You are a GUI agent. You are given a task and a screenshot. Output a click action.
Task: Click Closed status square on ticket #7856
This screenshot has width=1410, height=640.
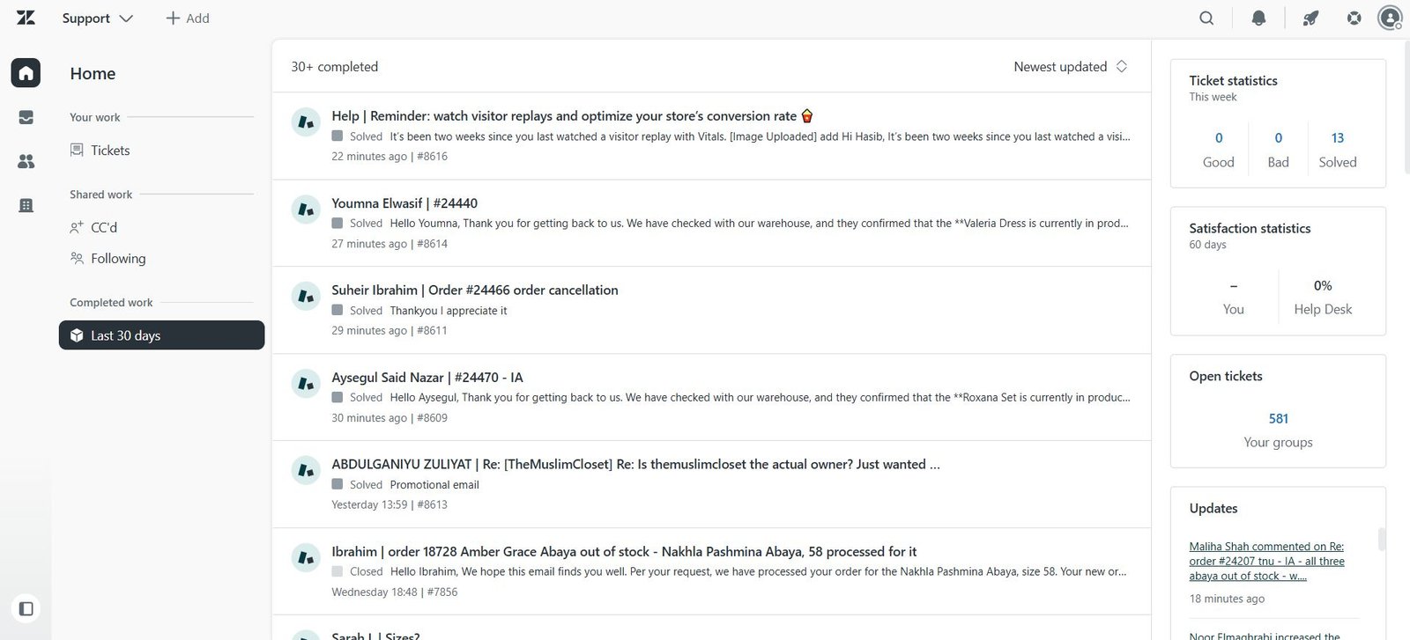338,571
